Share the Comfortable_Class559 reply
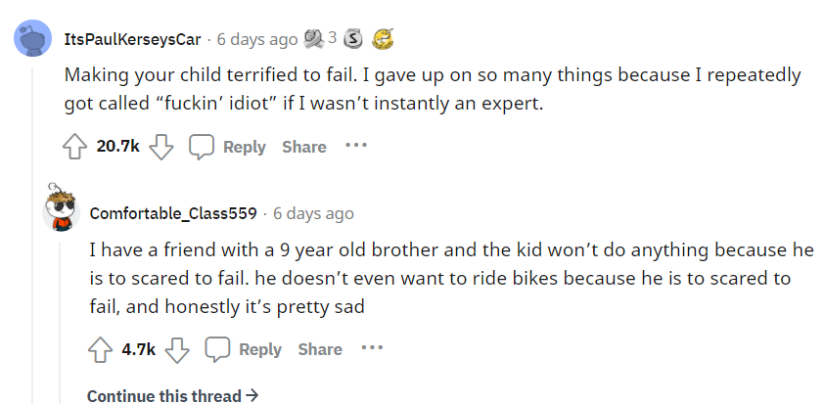The image size is (824, 404). (x=320, y=349)
